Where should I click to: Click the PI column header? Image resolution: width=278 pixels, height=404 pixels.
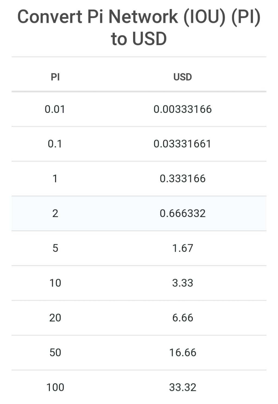click(55, 77)
